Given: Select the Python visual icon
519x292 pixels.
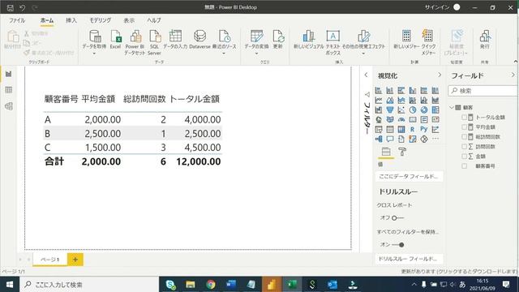Looking at the screenshot, I should coord(424,130).
